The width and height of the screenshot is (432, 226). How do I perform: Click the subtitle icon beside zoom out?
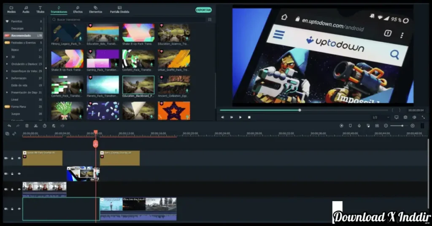coord(377,126)
